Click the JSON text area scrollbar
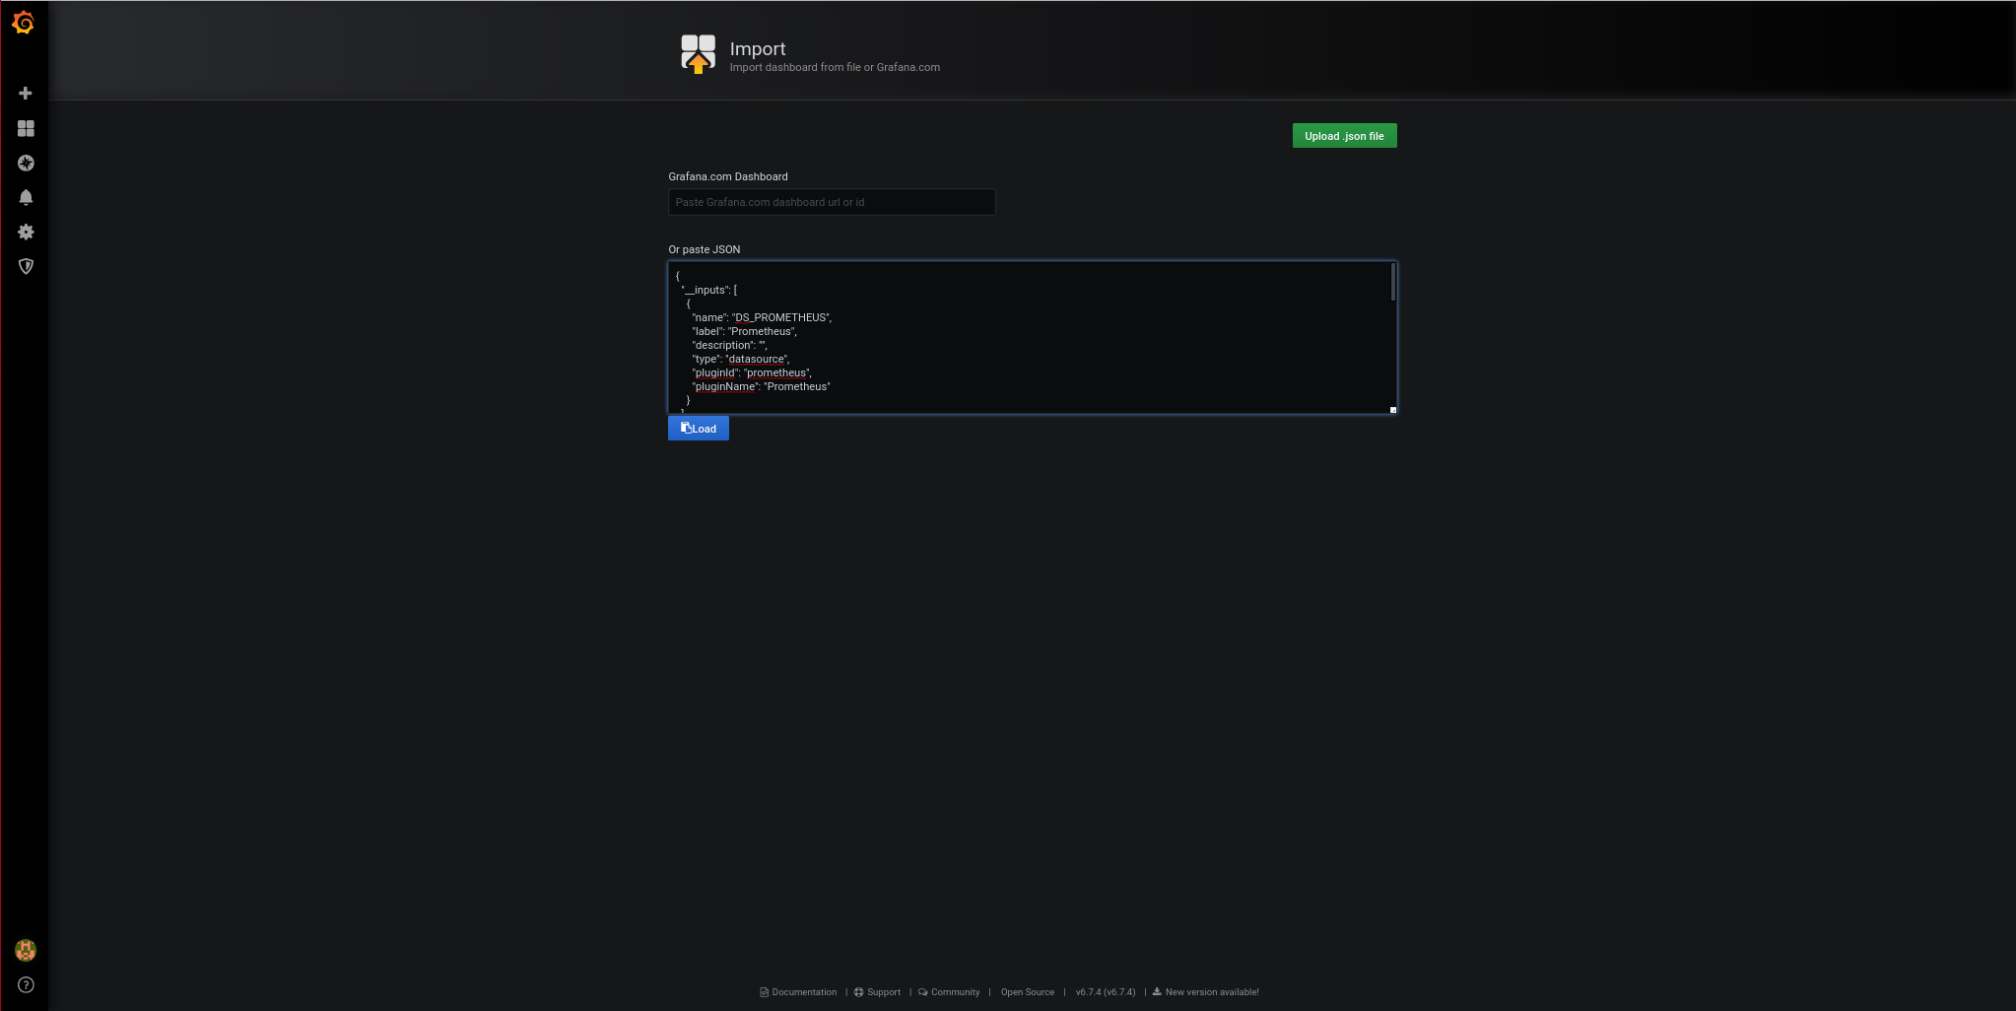The height and width of the screenshot is (1011, 2016). (x=1392, y=283)
